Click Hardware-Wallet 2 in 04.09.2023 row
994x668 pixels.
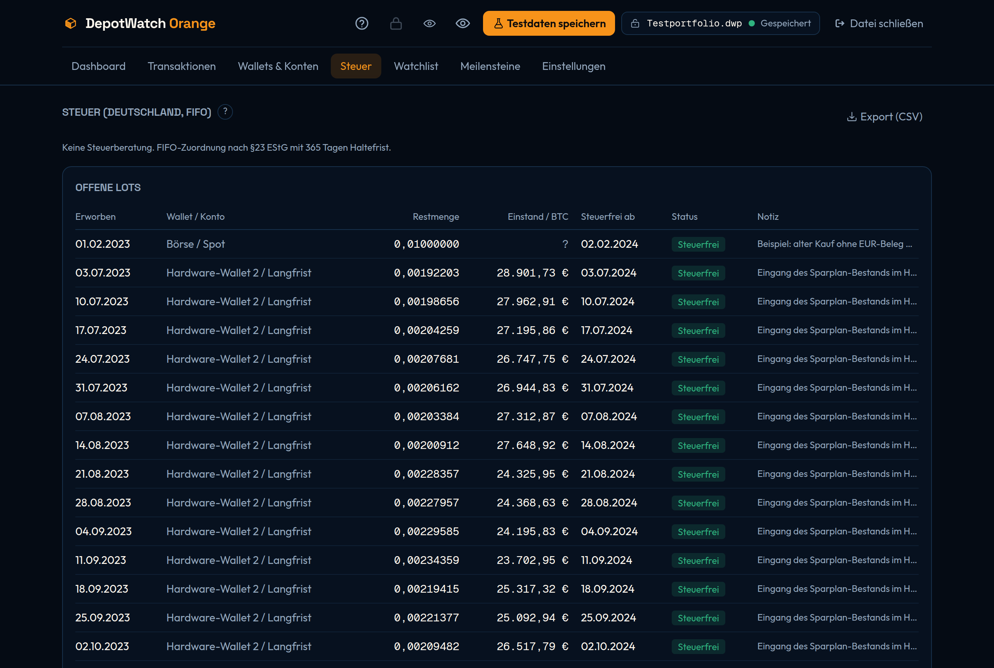pos(239,532)
